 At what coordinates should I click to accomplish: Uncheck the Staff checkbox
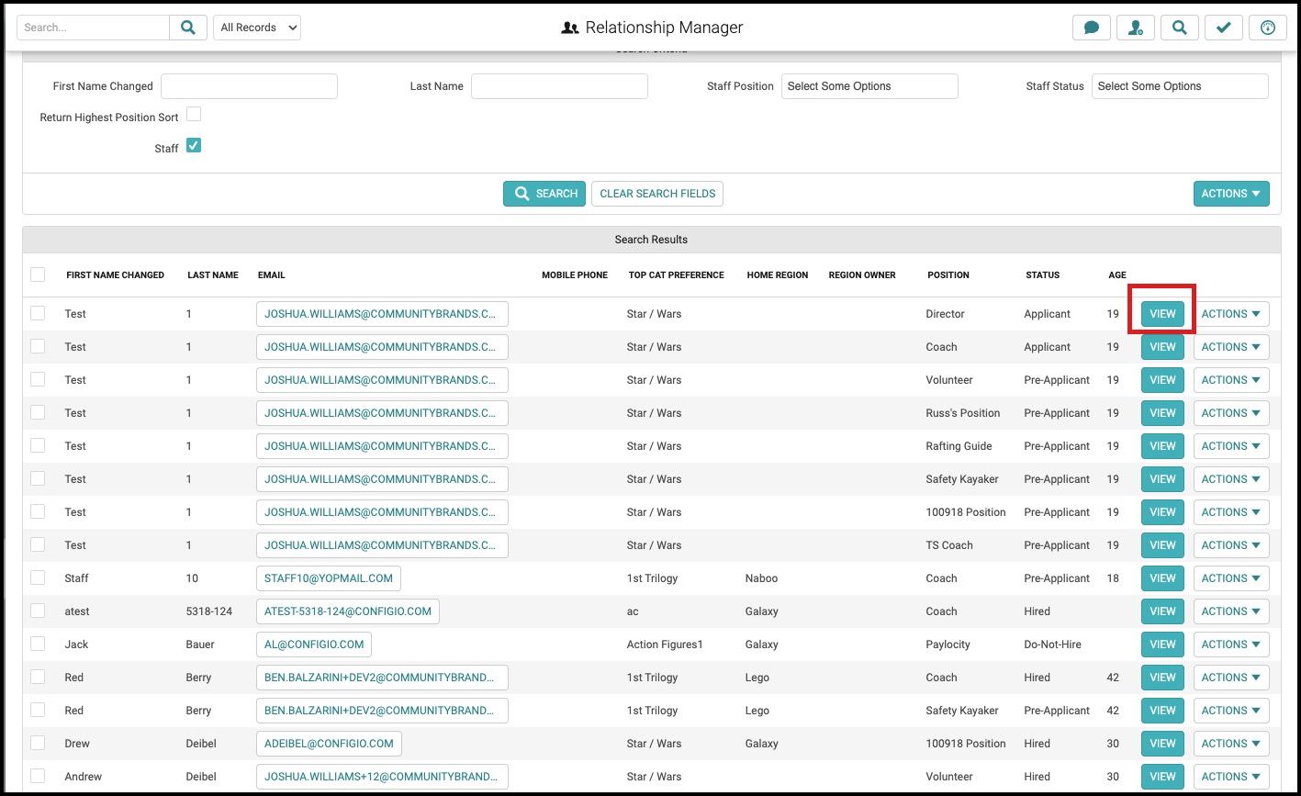coord(194,146)
